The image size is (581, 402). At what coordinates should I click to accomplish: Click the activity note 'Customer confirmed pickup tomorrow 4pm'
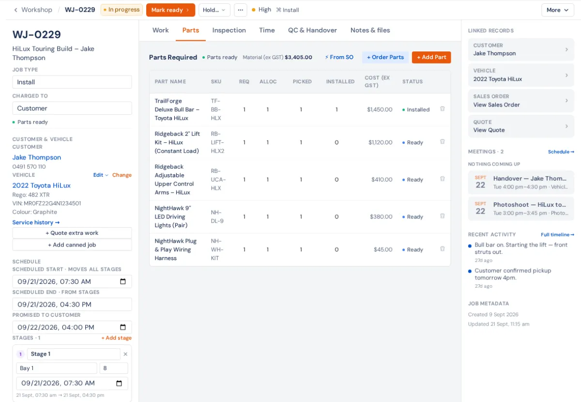click(x=513, y=274)
